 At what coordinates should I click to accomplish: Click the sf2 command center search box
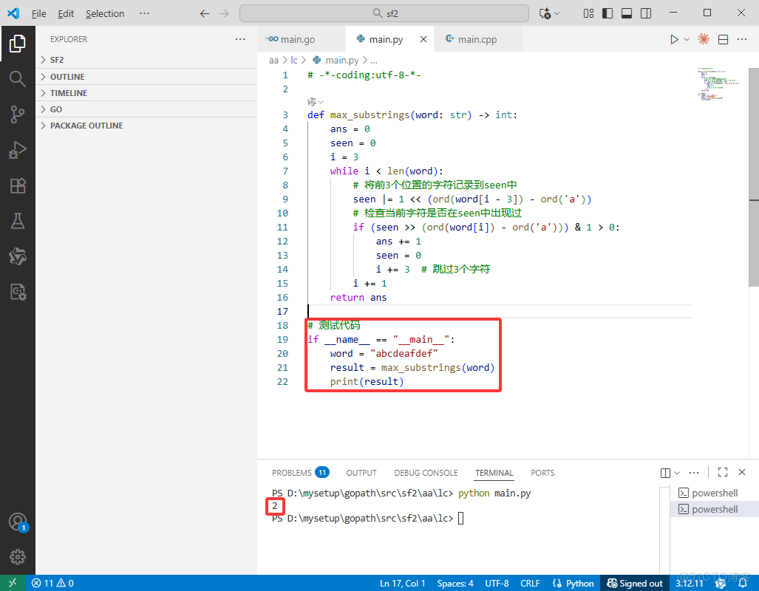click(x=384, y=13)
